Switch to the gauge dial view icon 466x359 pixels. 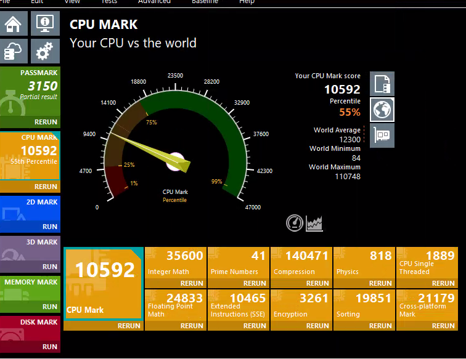[x=295, y=223]
